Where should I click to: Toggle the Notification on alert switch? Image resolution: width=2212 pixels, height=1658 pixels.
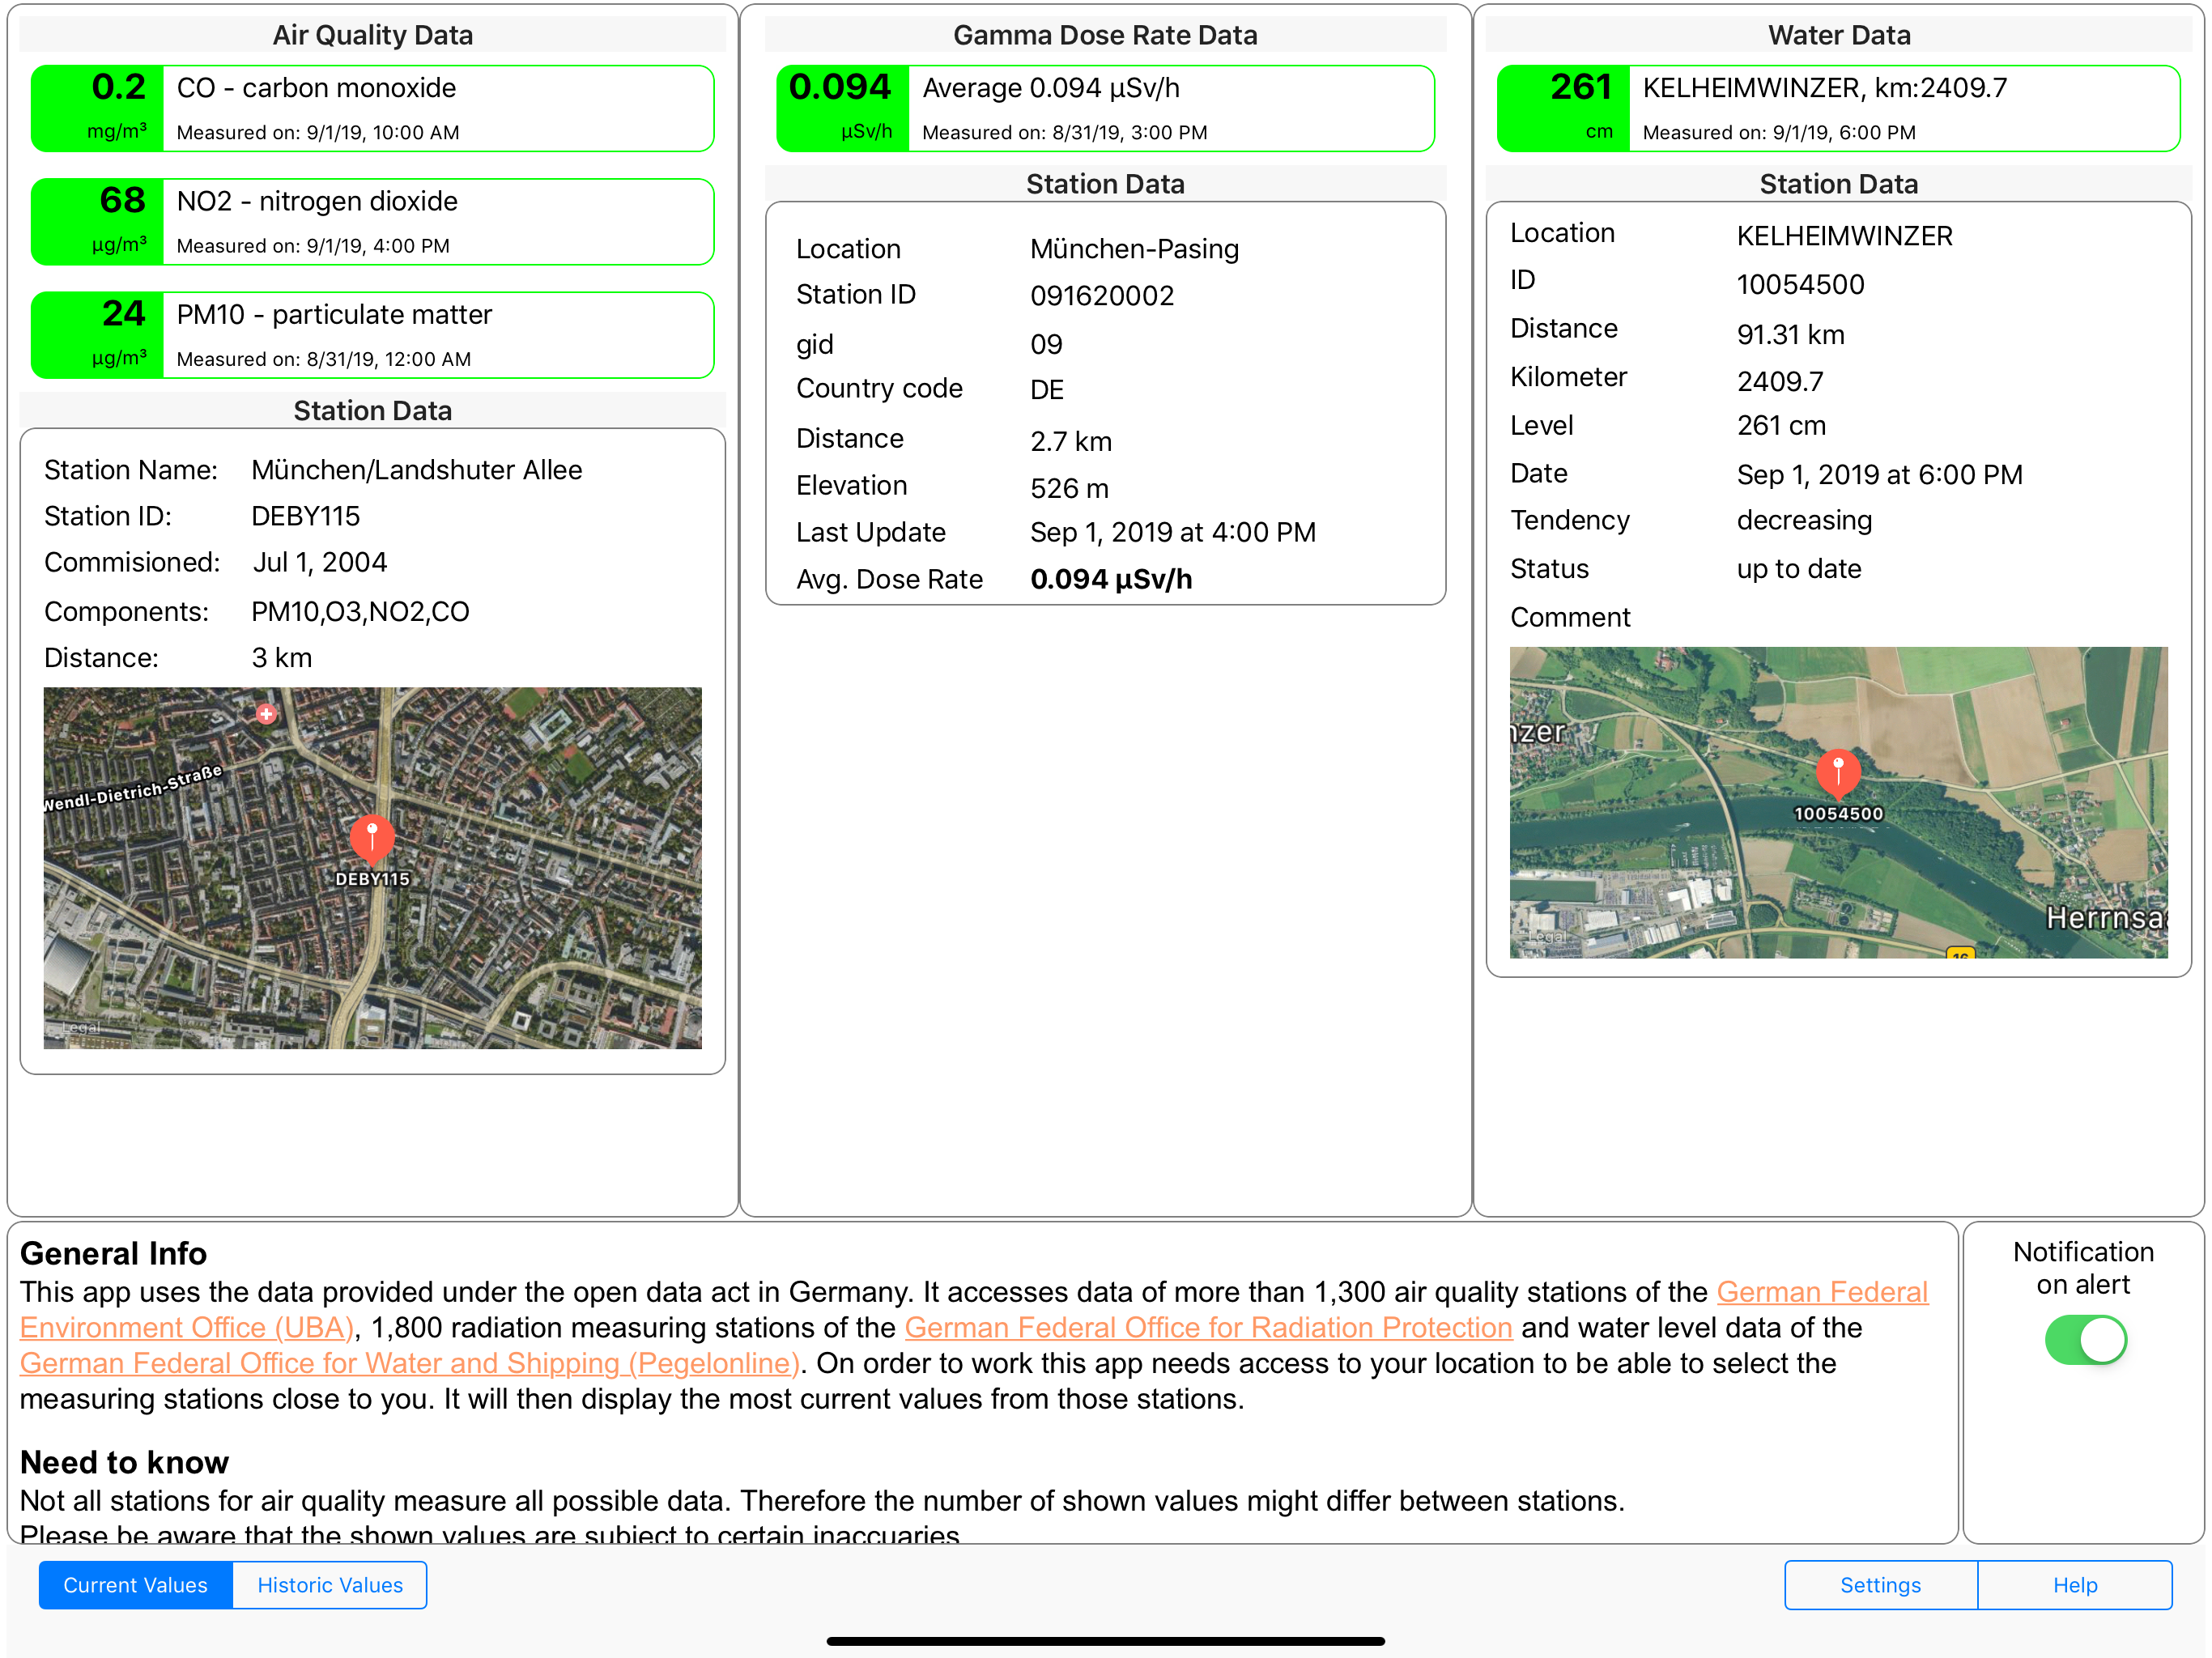(x=2085, y=1340)
